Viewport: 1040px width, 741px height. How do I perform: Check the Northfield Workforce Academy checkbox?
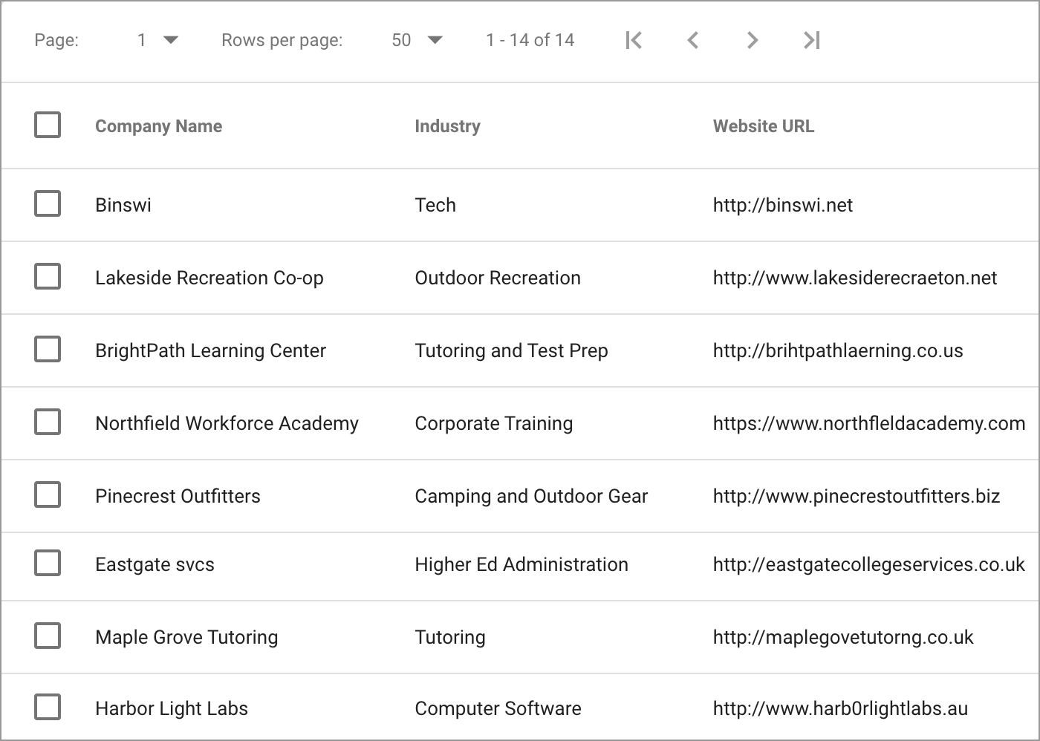click(48, 422)
